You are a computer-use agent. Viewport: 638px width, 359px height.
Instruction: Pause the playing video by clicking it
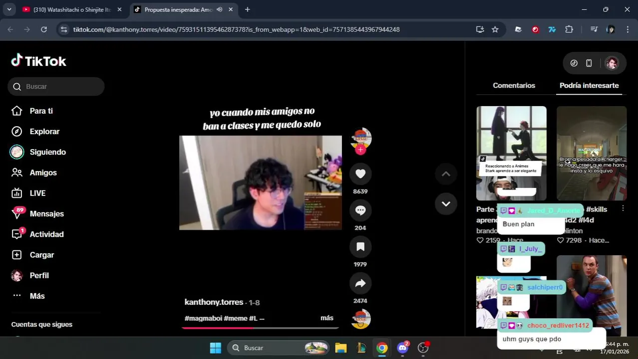261,182
